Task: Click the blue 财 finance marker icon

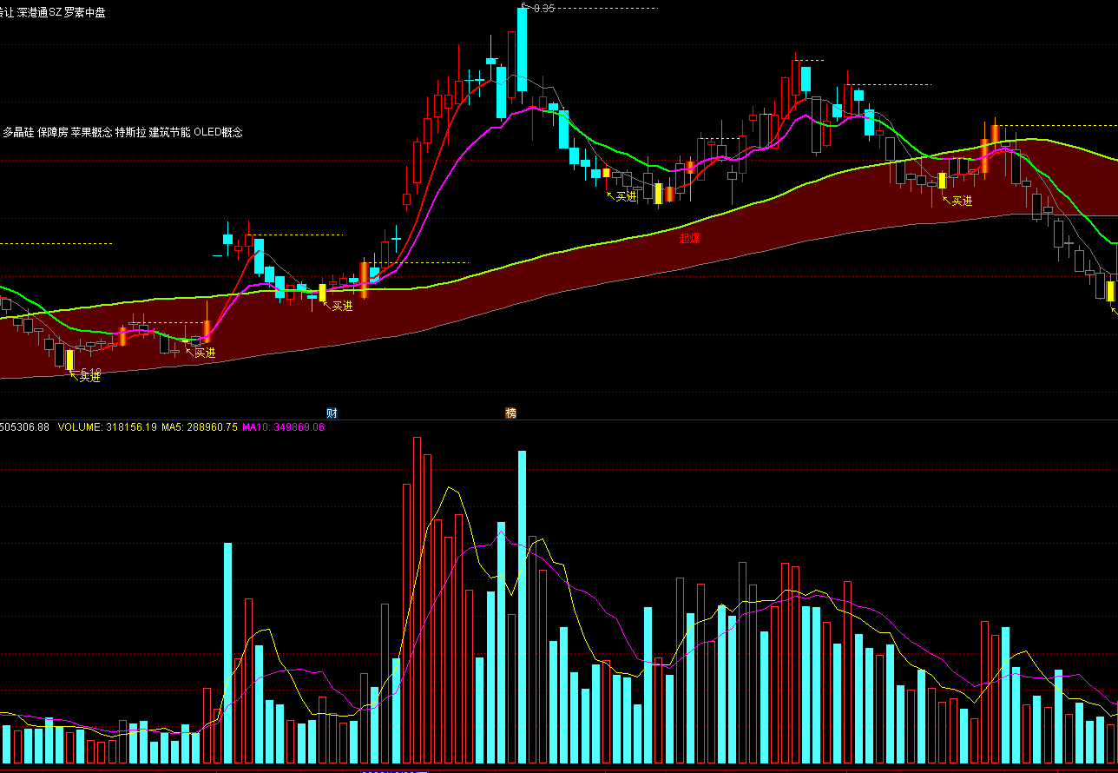Action: pos(332,413)
